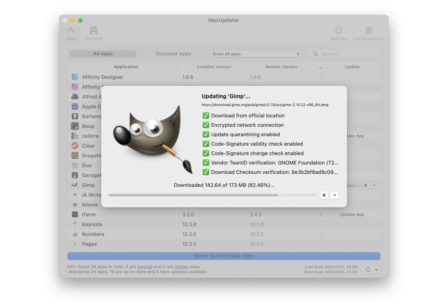
Task: Open the 'hidden' apps link
Action: pos(181,267)
